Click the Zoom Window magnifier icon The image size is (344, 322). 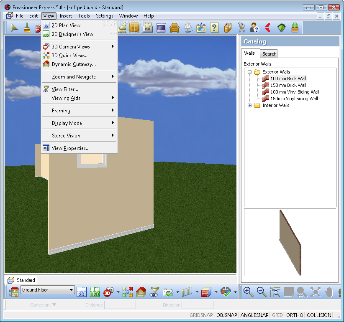(x=275, y=292)
